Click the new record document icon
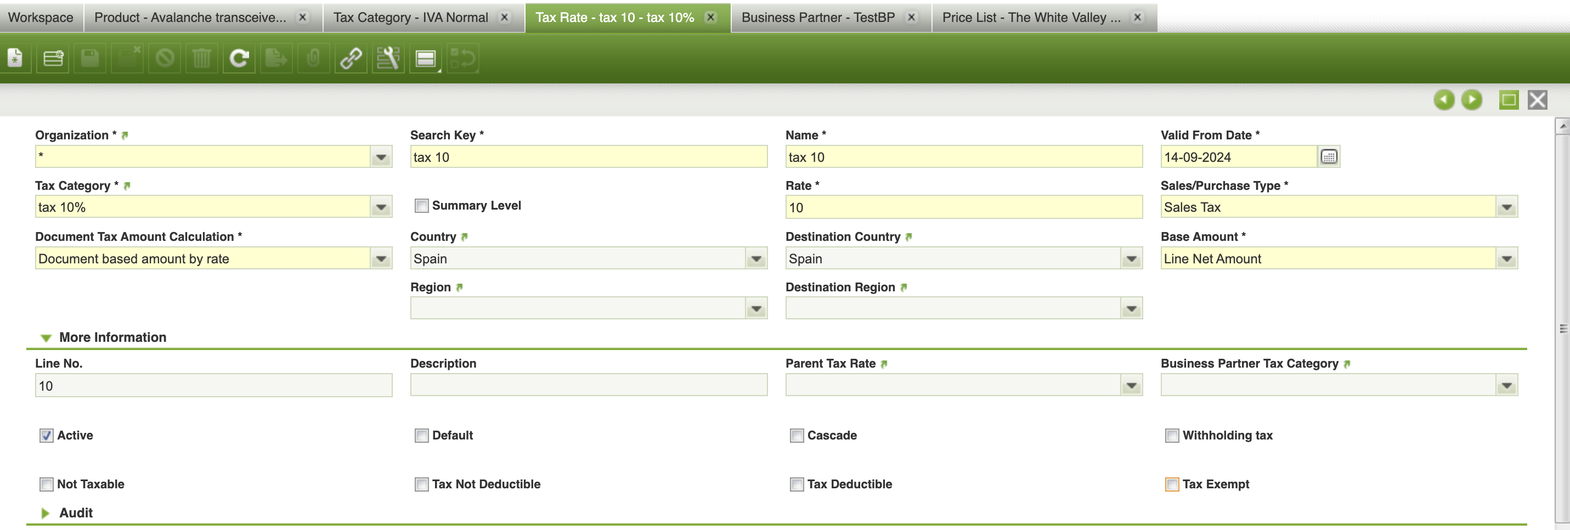The height and width of the screenshot is (530, 1570). point(15,59)
